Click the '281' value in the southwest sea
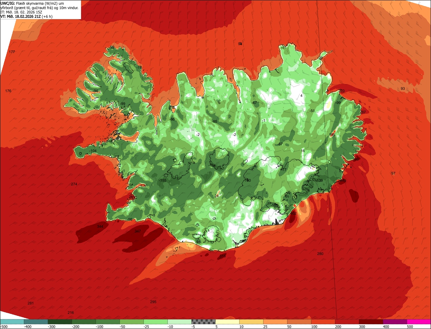This screenshot has width=431, height=329. point(31,303)
